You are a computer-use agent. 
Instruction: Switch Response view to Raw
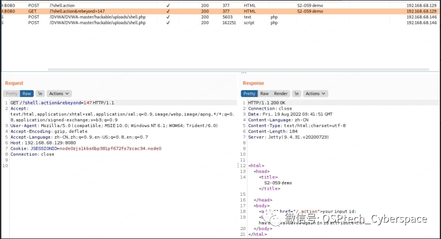[264, 93]
